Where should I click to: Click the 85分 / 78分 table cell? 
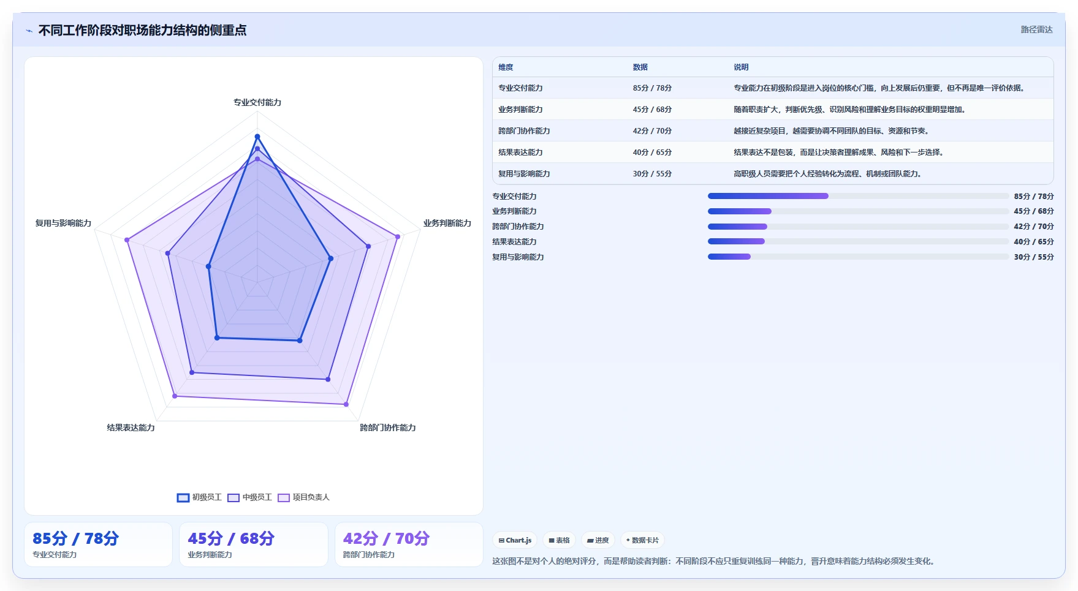652,88
